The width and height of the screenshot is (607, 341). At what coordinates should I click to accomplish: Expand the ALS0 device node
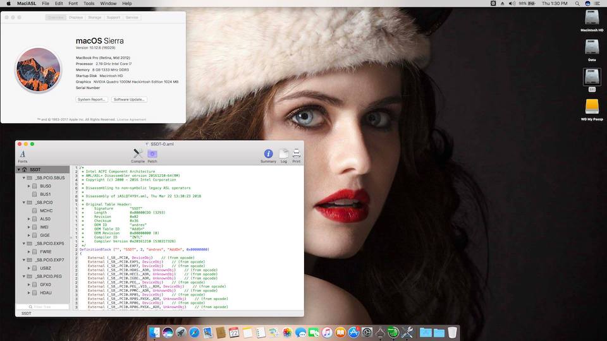28,218
